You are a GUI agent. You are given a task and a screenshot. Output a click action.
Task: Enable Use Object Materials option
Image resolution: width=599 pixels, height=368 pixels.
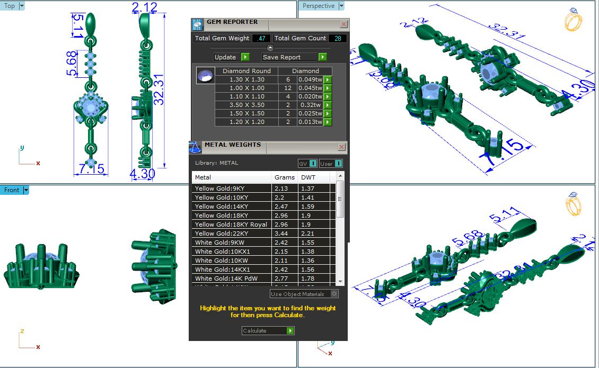[334, 294]
